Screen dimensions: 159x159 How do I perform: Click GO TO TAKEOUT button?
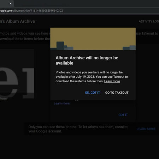[117, 93]
